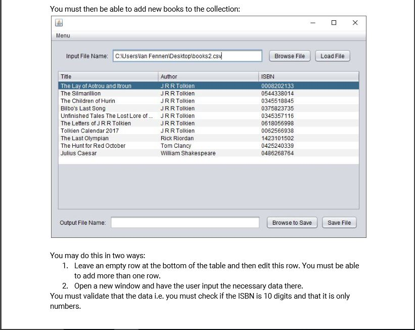415x330 pixels.
Task: Select 'The Children of Hurin' title cell
Action: (108, 101)
